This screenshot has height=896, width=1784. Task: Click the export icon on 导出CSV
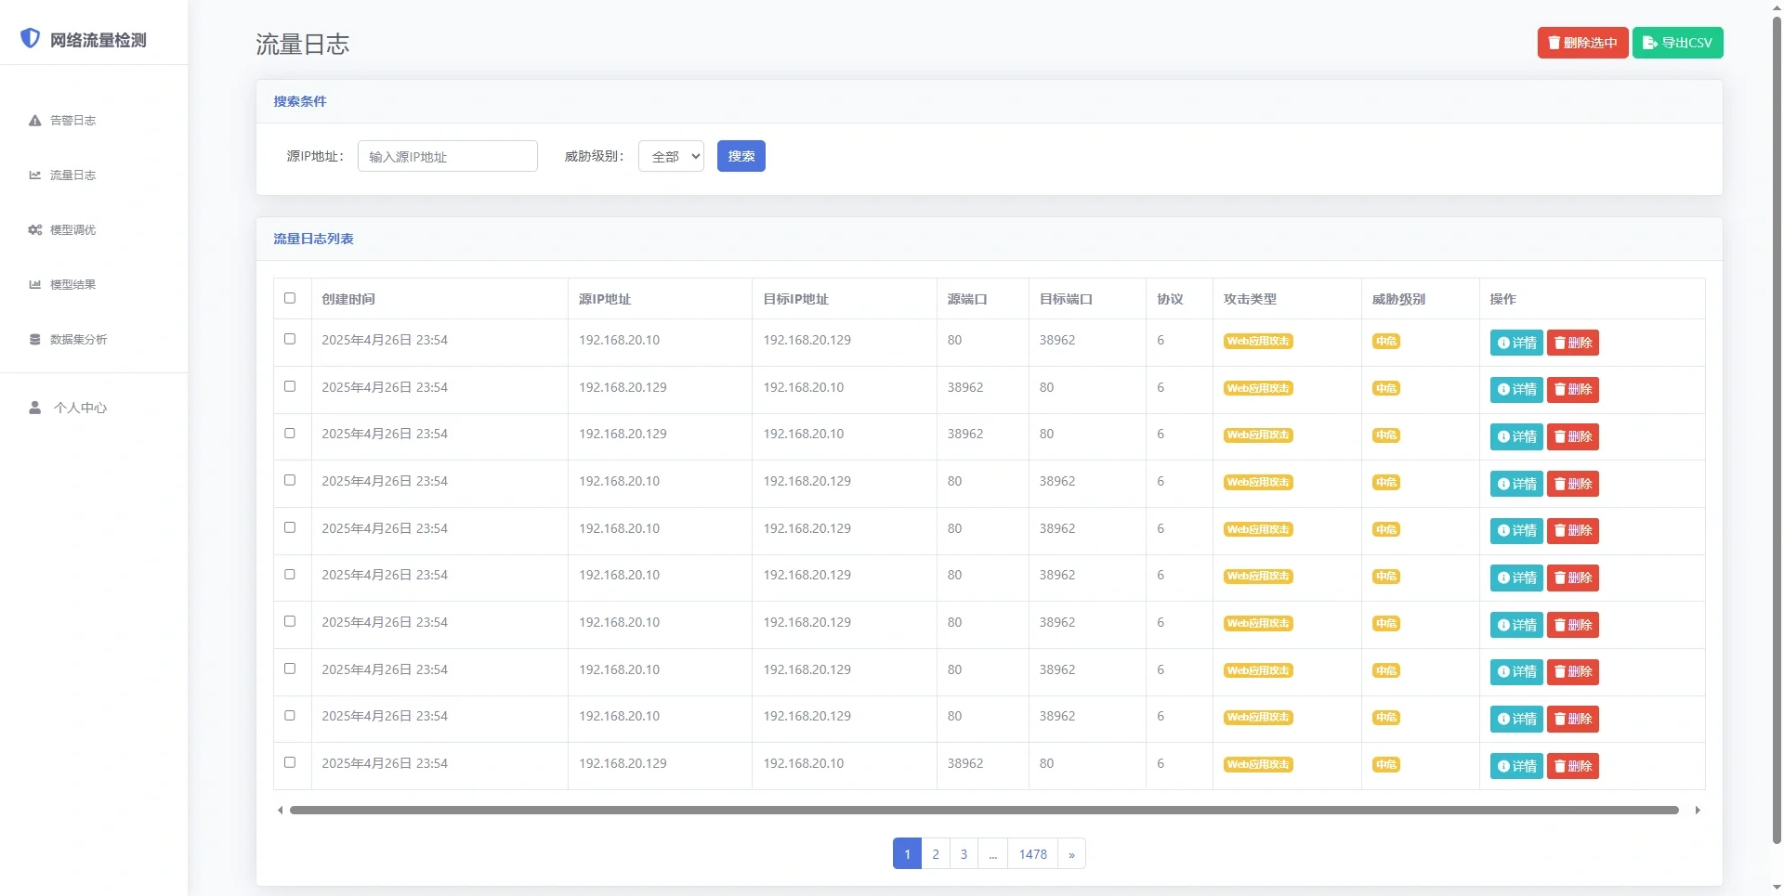coord(1650,43)
